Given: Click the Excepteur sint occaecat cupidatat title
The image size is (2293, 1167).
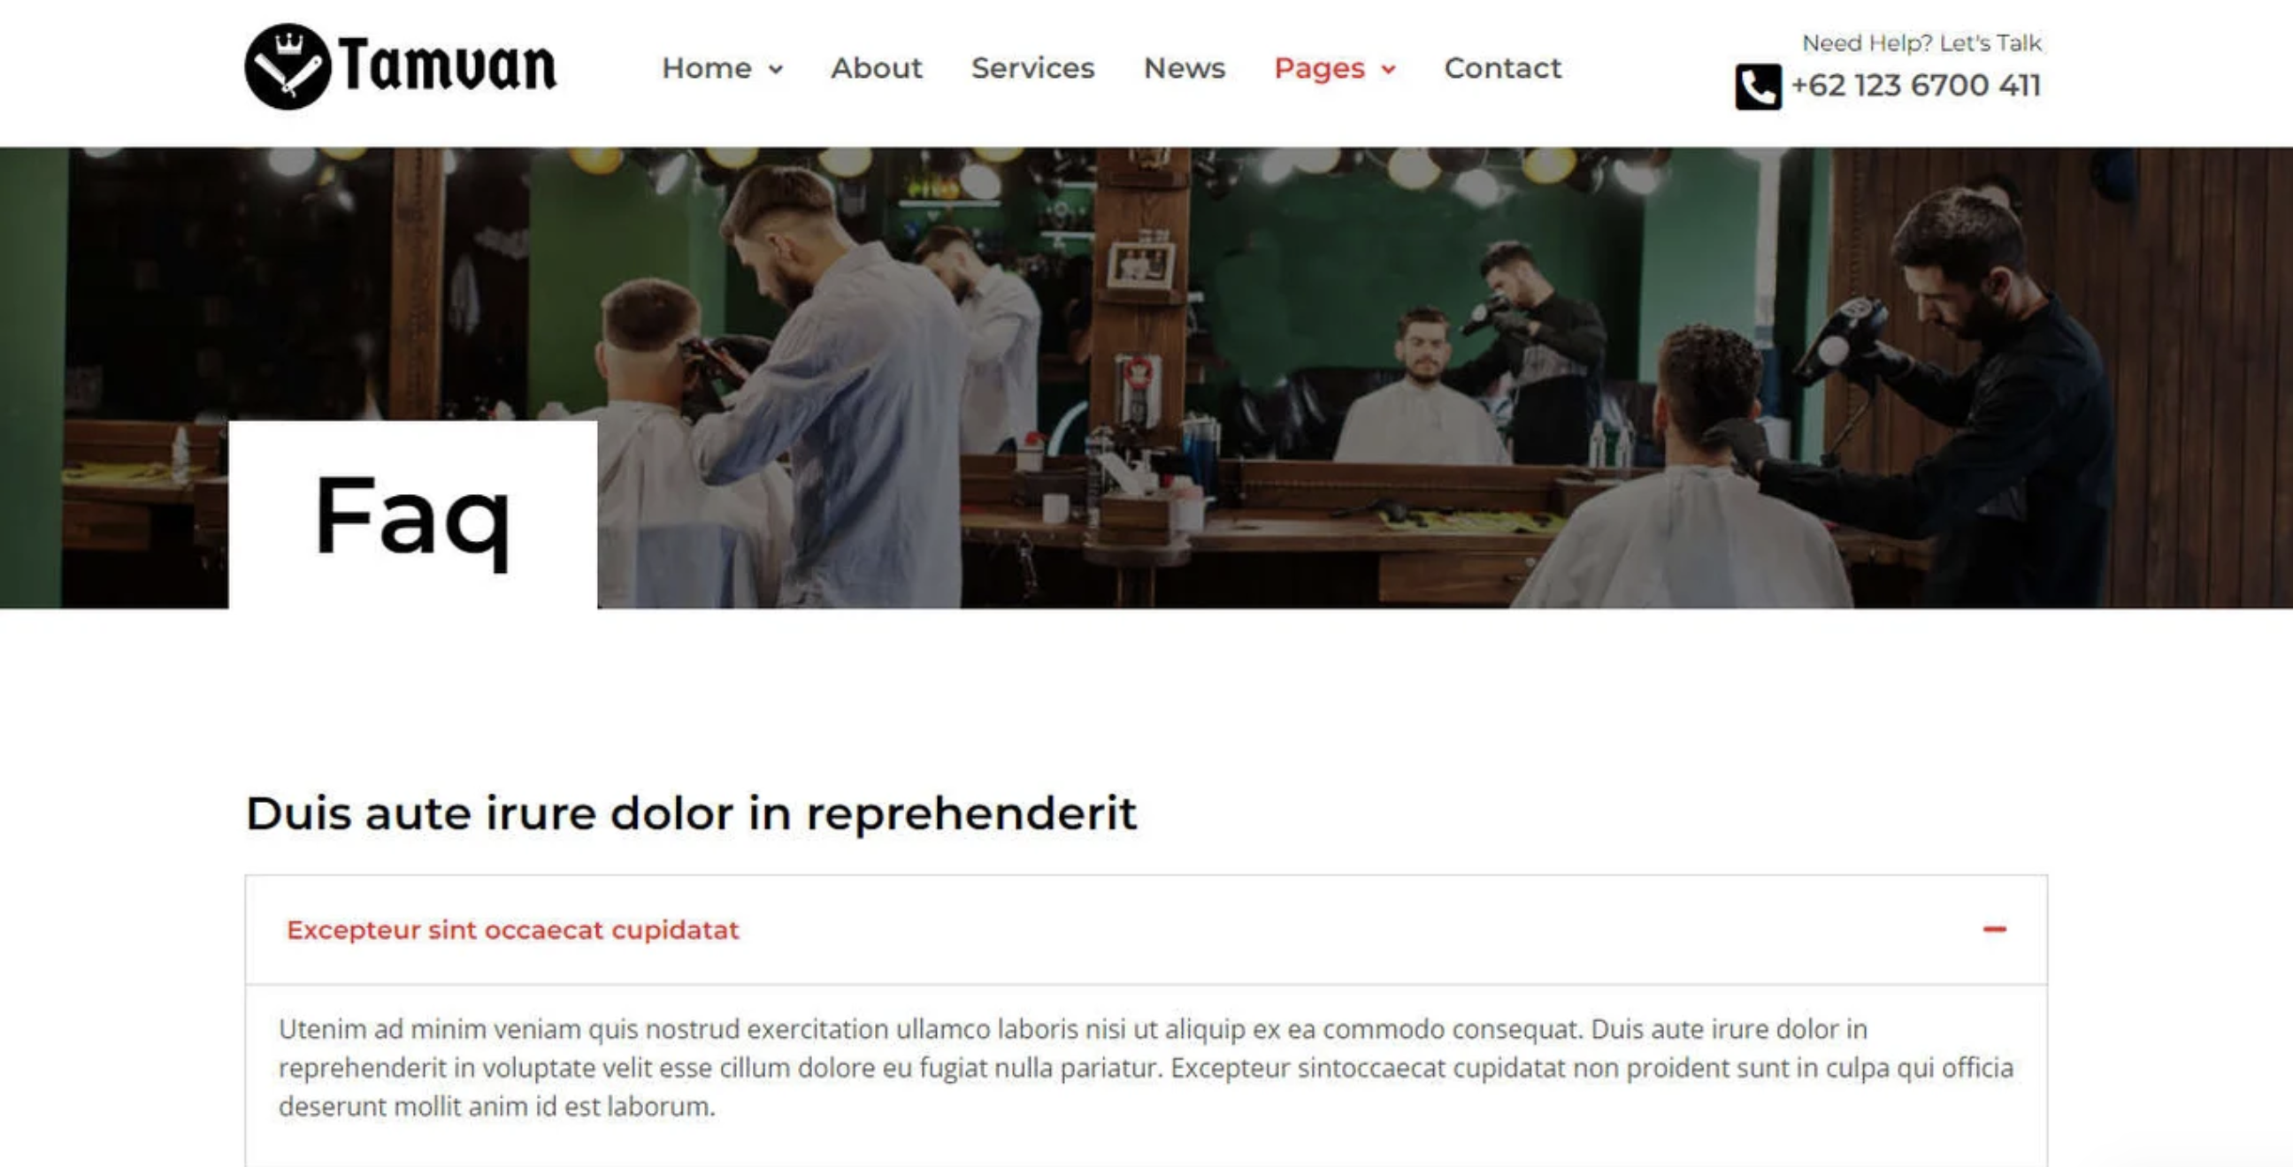Looking at the screenshot, I should point(513,929).
